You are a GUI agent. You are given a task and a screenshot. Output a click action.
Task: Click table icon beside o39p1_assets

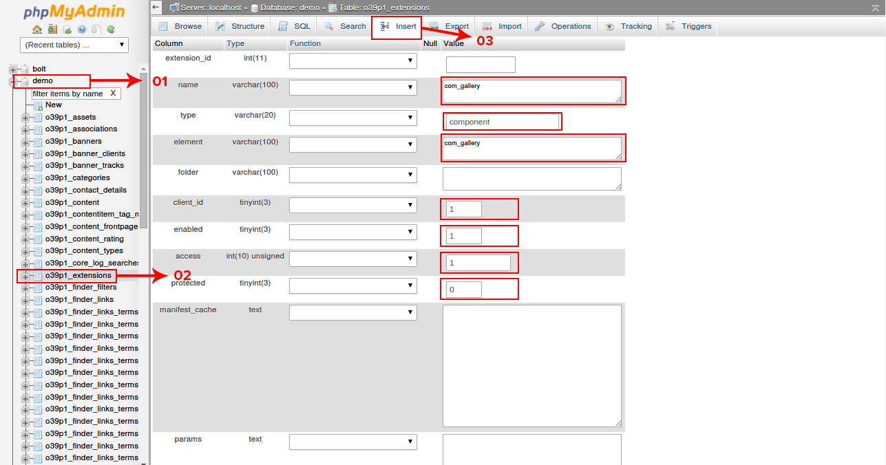point(39,118)
